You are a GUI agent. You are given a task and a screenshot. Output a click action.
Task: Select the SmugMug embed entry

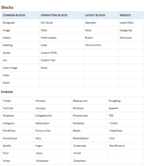point(125,101)
